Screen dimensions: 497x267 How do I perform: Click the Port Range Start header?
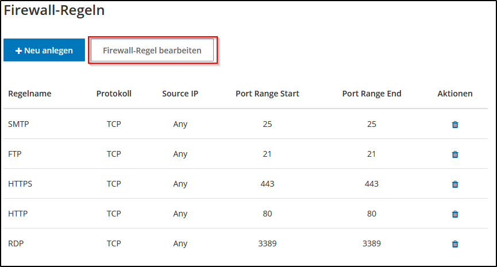267,94
